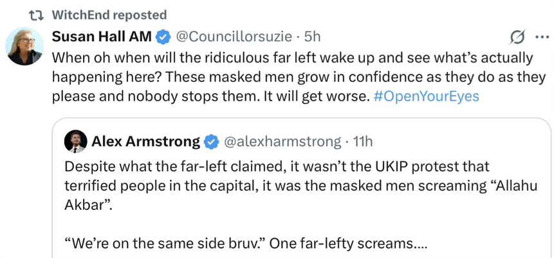
Task: Open the three-dot more options menu
Action: tap(540, 36)
